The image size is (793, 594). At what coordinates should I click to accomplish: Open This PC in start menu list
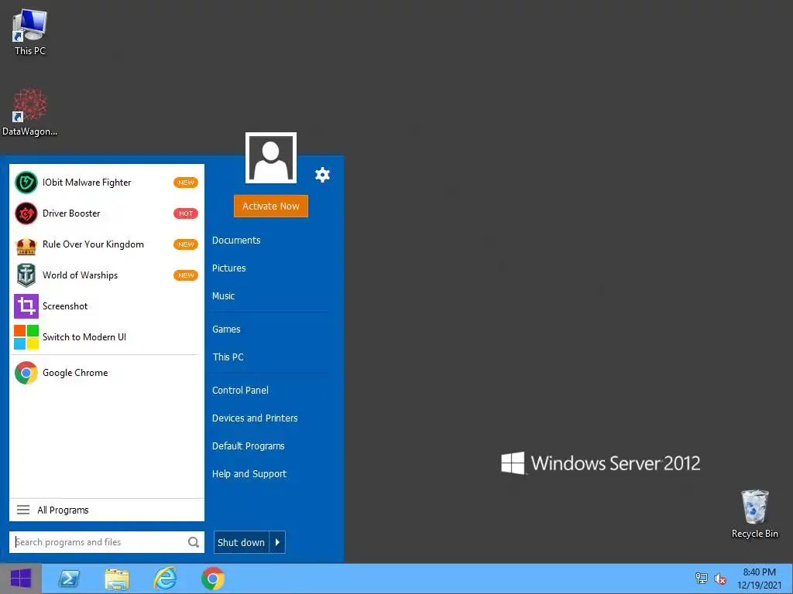click(x=228, y=357)
